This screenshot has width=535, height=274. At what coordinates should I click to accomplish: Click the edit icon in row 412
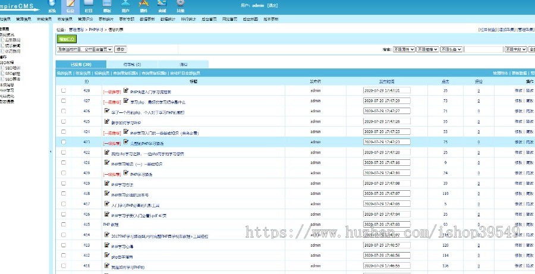107,255
